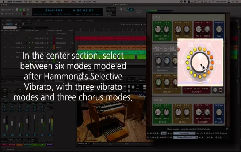The width and height of the screenshot is (241, 152).
Task: Click the track search field
Action: tap(10, 27)
